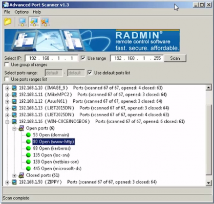Open the Options menu
The image size is (214, 204).
click(x=22, y=12)
